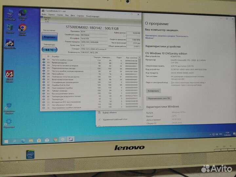Click the Интерфейс field showing Serial ATA
Image resolution: width=236 pixels, height=177 pixels.
(94, 39)
